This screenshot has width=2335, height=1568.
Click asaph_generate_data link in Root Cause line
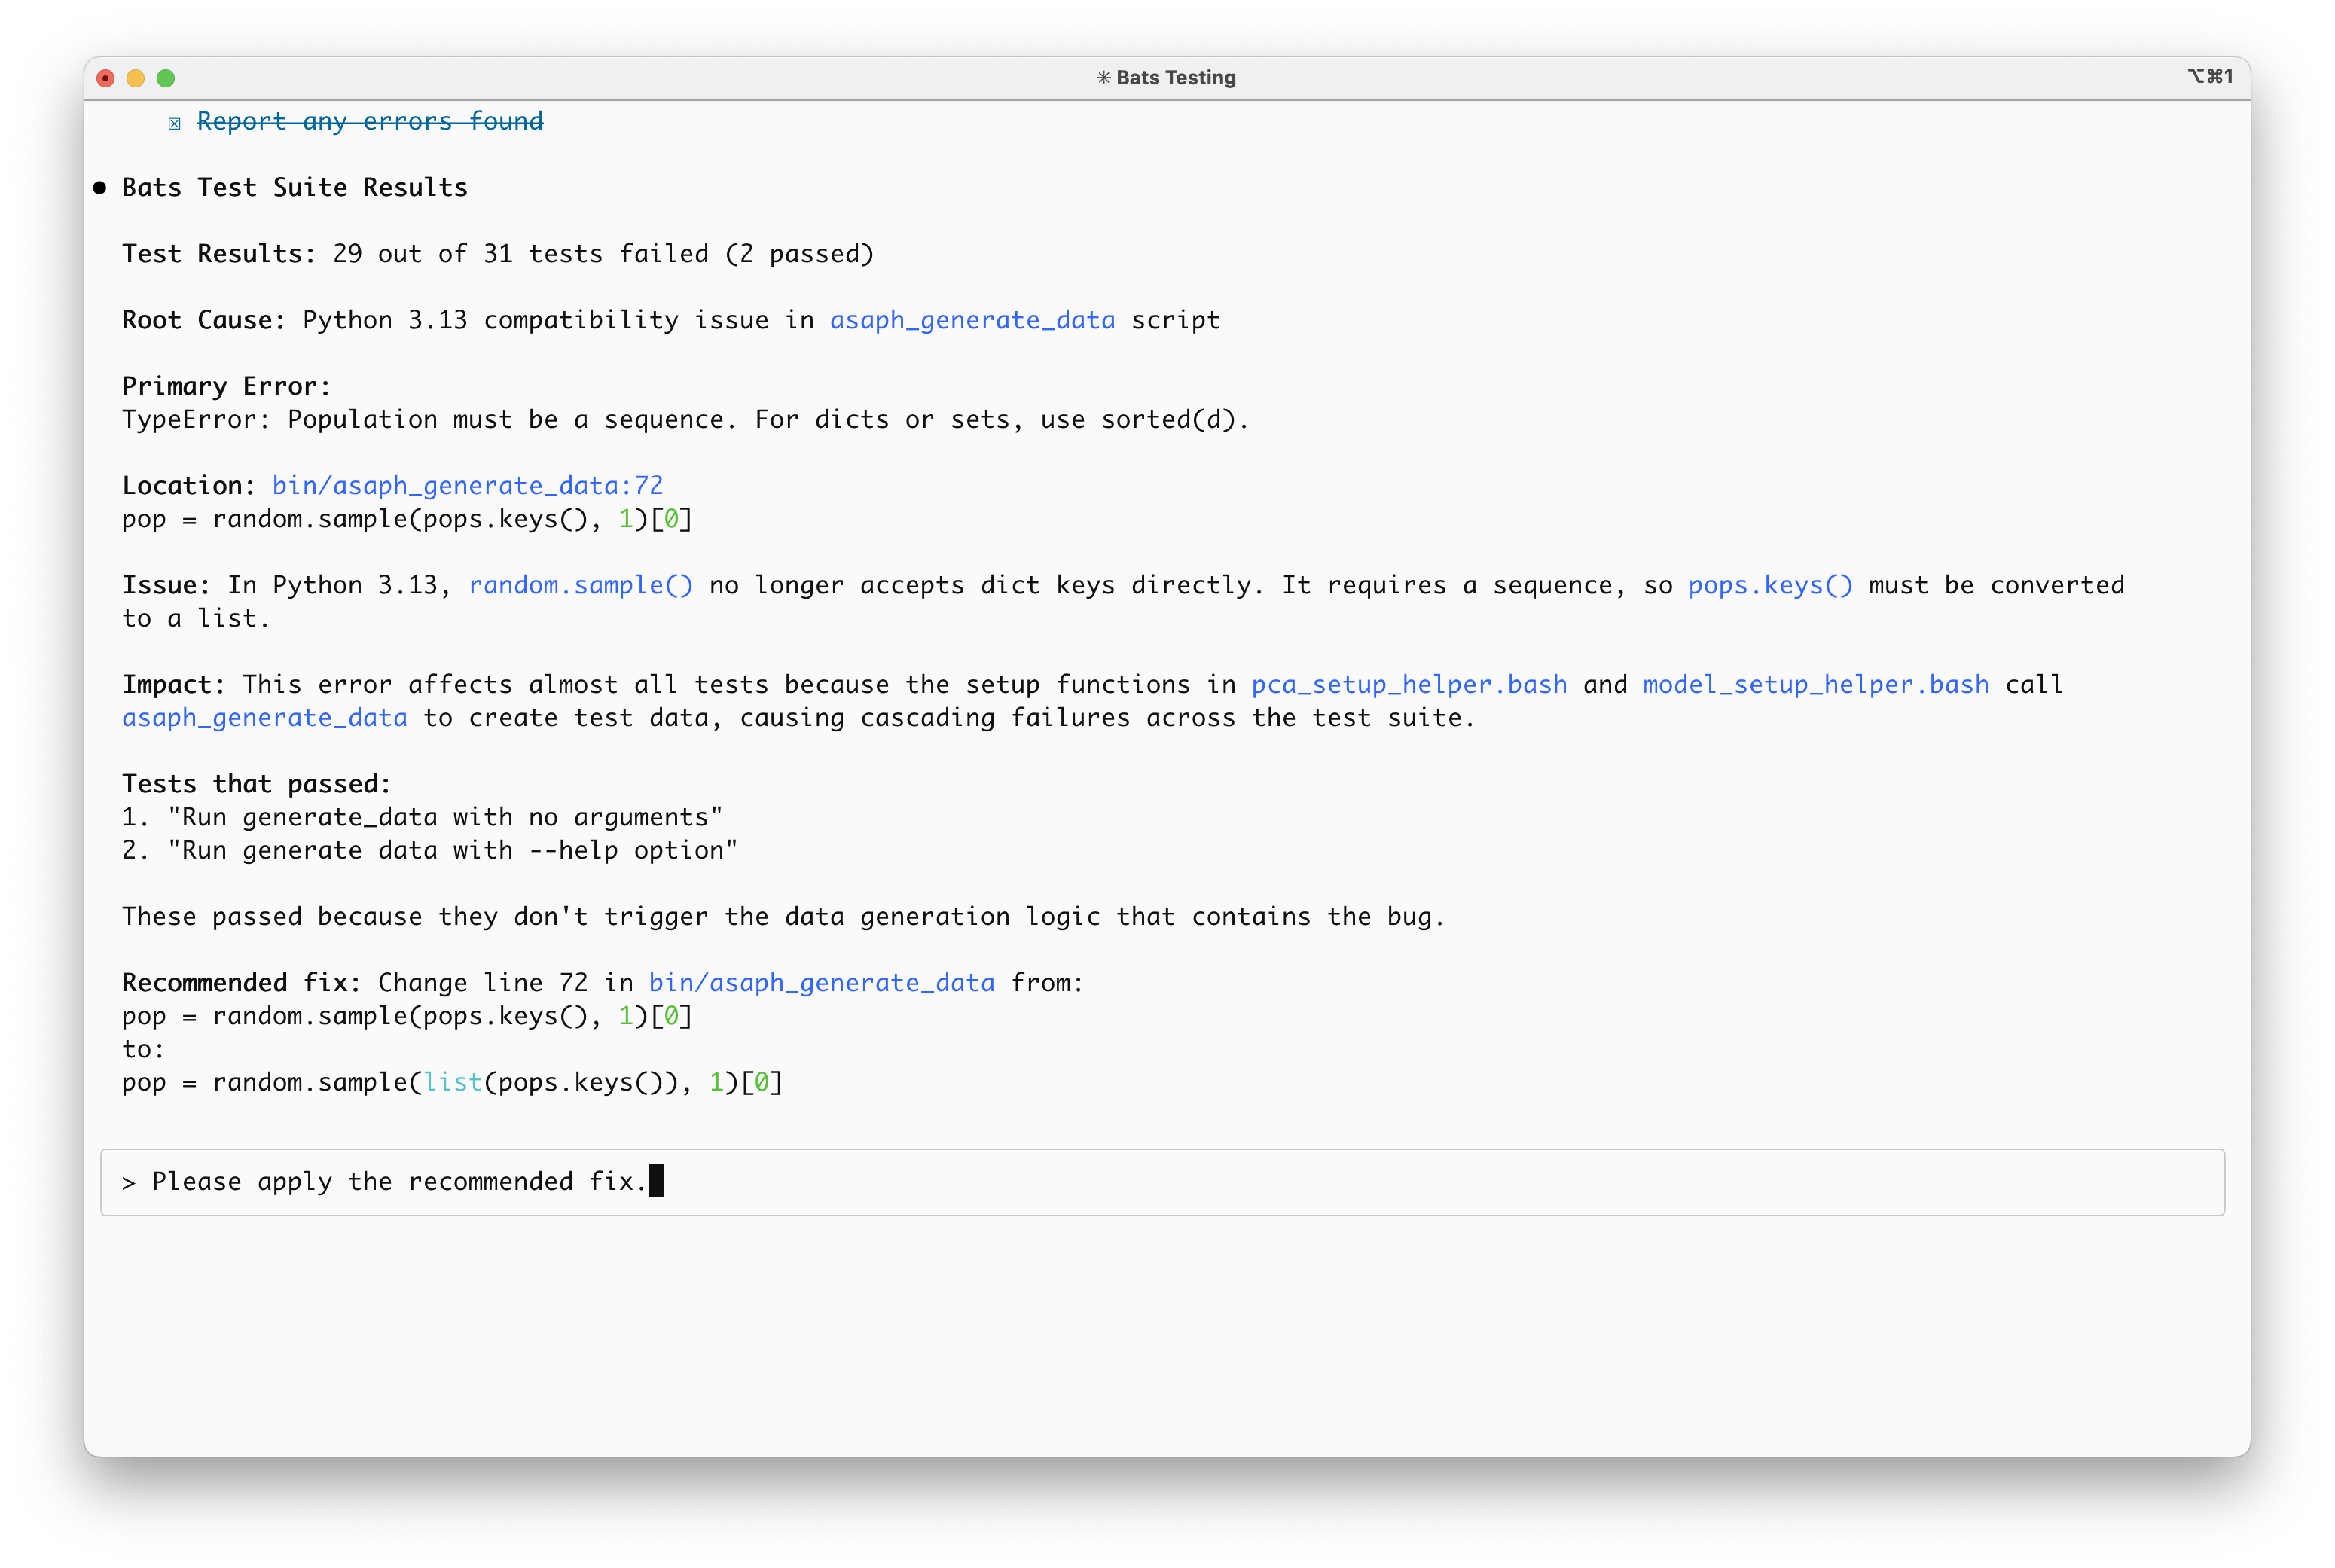[972, 320]
